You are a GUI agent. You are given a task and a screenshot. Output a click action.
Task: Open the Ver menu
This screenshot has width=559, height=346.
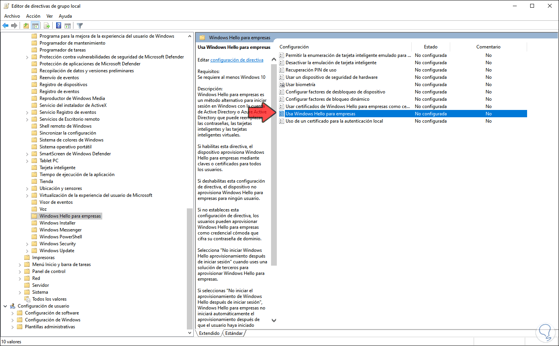[50, 16]
